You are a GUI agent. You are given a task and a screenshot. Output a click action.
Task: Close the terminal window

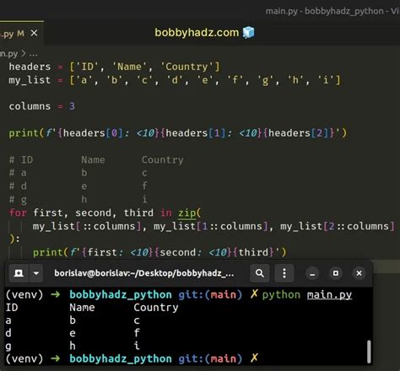[359, 273]
